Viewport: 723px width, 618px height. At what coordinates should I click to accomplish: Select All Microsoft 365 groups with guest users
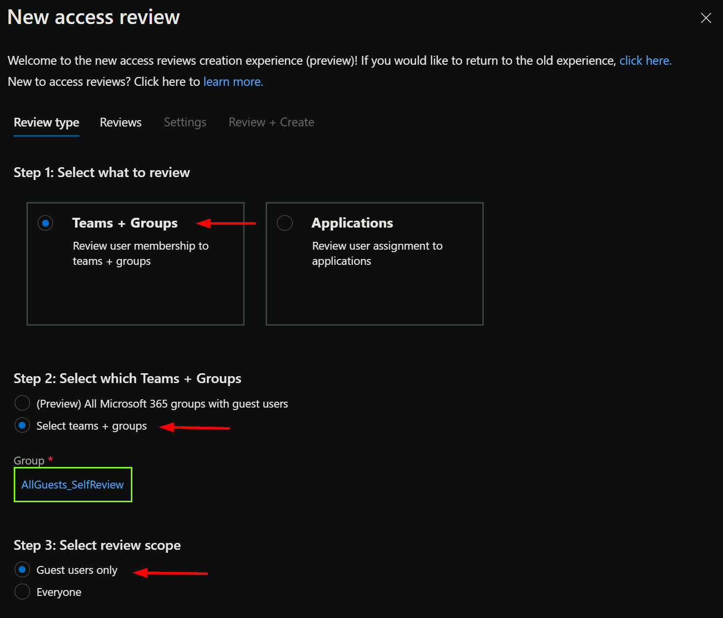pyautogui.click(x=23, y=404)
